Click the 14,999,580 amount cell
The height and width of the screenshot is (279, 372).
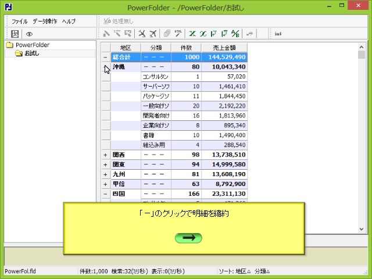tap(224, 164)
